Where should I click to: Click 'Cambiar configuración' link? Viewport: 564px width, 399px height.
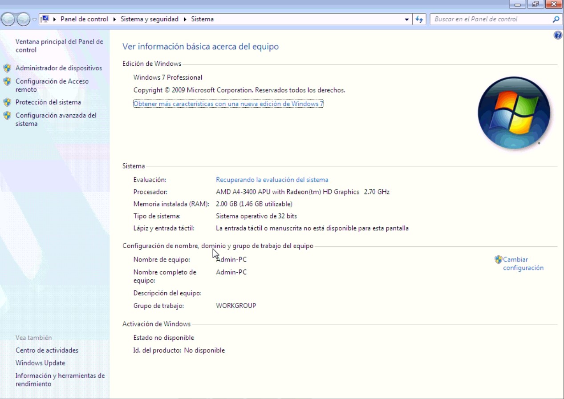point(523,264)
